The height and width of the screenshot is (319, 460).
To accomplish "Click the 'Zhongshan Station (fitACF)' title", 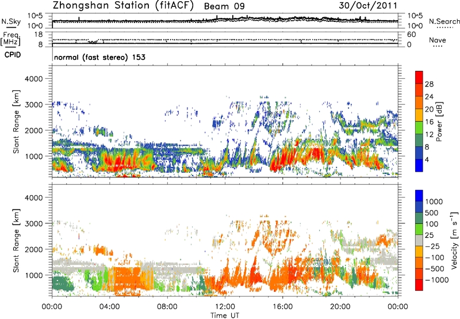I will click(123, 6).
